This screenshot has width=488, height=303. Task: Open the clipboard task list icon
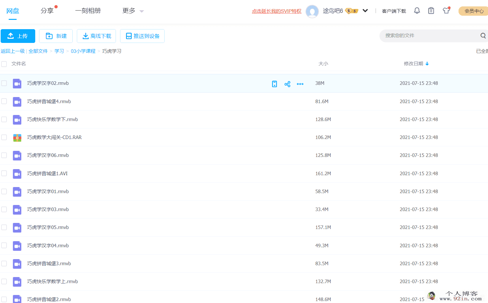pyautogui.click(x=431, y=11)
